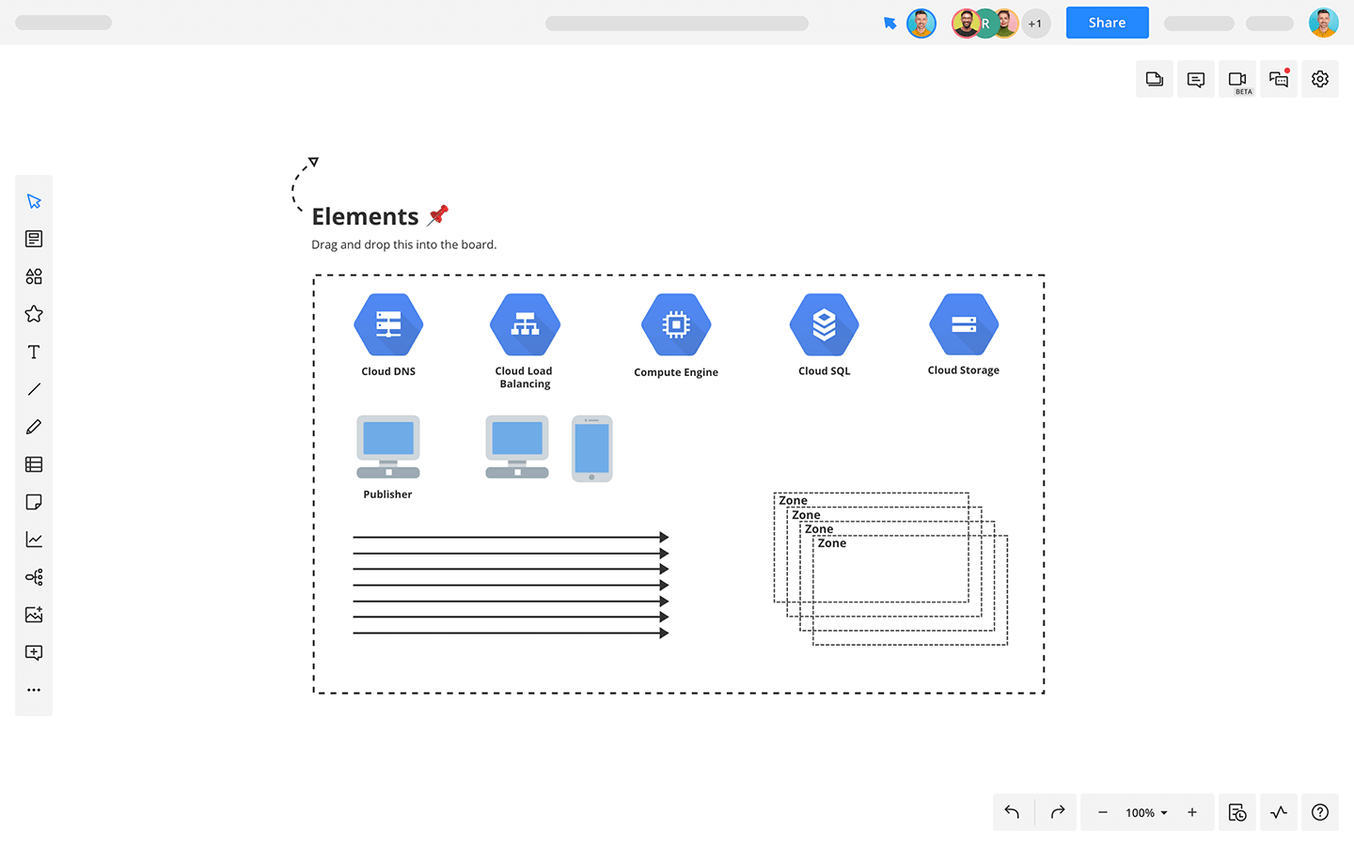Select the pointer cursor tool in sidebar
The image size is (1354, 846).
(x=34, y=201)
